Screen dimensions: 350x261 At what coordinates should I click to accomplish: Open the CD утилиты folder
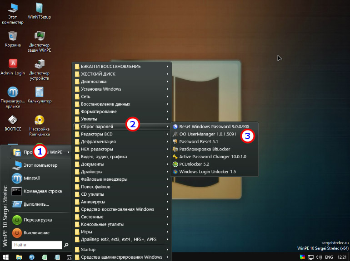122,194
